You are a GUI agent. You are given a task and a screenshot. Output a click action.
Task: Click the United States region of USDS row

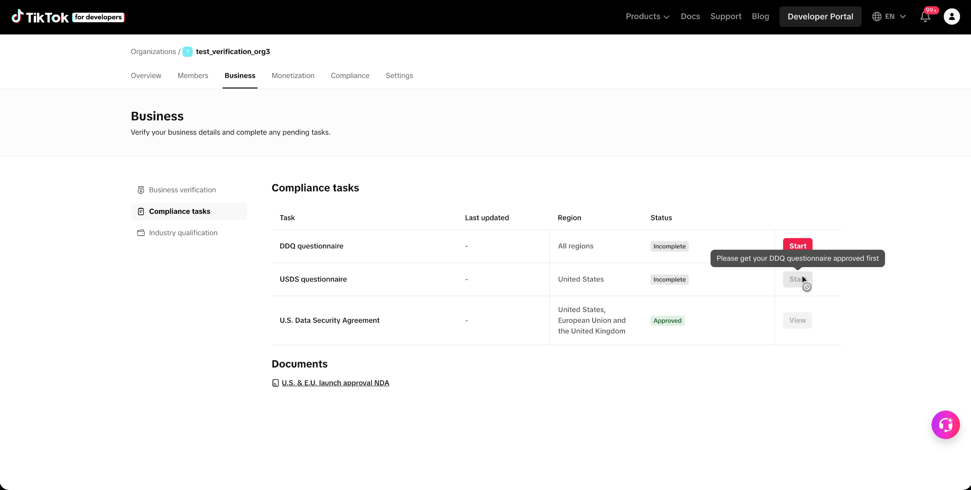tap(581, 279)
